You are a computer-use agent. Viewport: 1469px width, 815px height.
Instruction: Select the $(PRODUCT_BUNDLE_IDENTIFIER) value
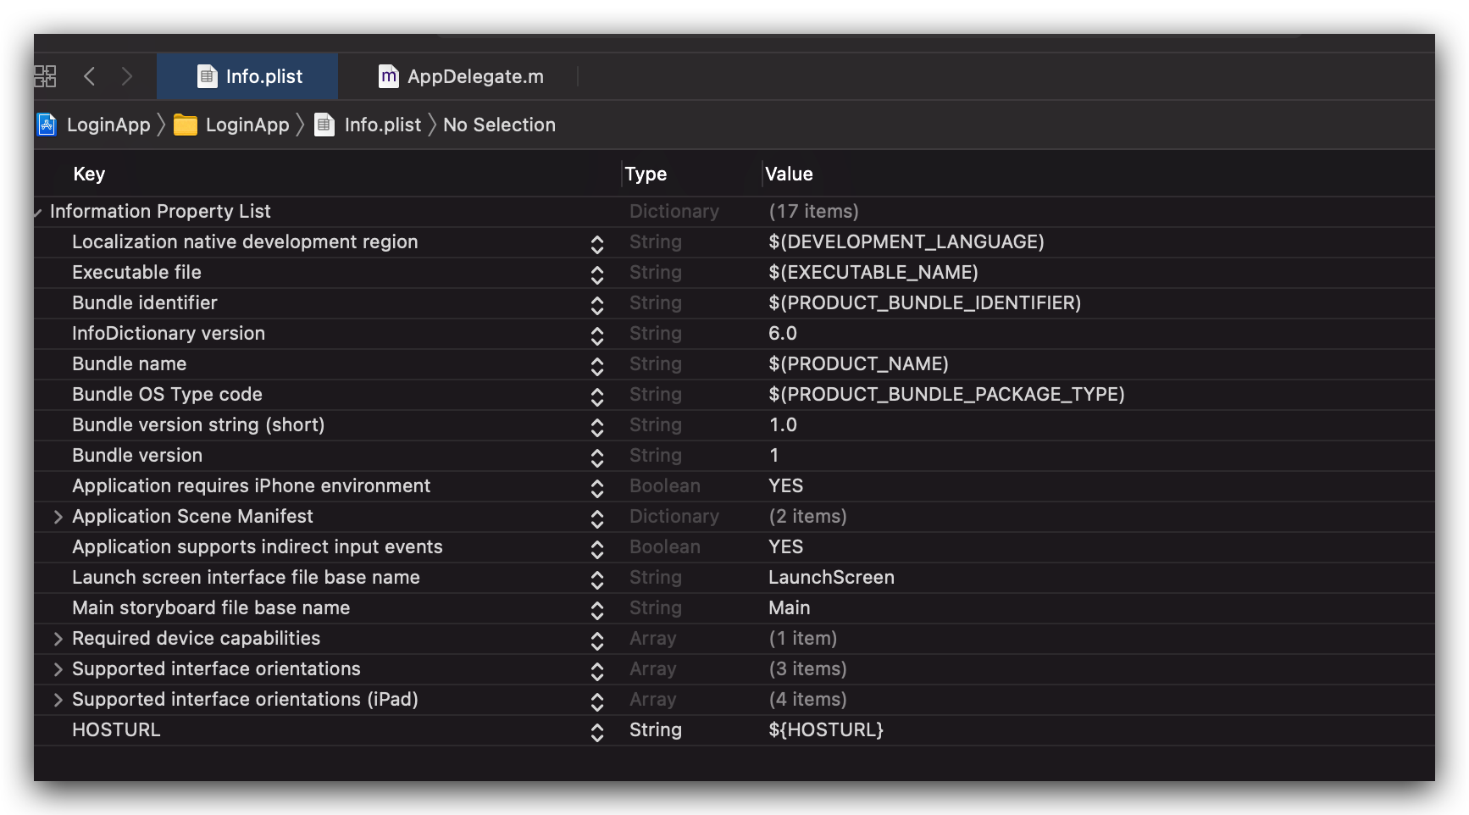[925, 302]
